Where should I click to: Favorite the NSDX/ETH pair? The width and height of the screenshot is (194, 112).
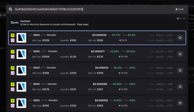coord(180,38)
